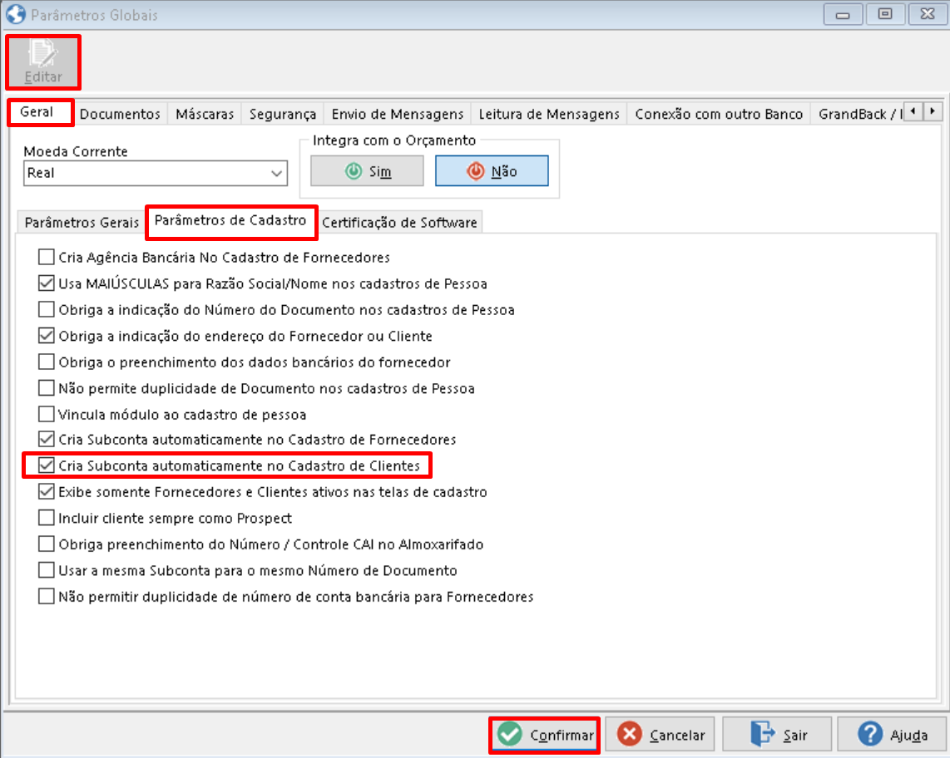
Task: Click the globe icon in title bar
Action: coord(16,14)
